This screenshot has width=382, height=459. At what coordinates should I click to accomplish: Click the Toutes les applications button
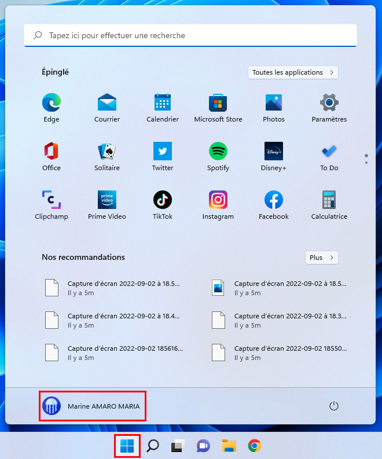click(293, 72)
